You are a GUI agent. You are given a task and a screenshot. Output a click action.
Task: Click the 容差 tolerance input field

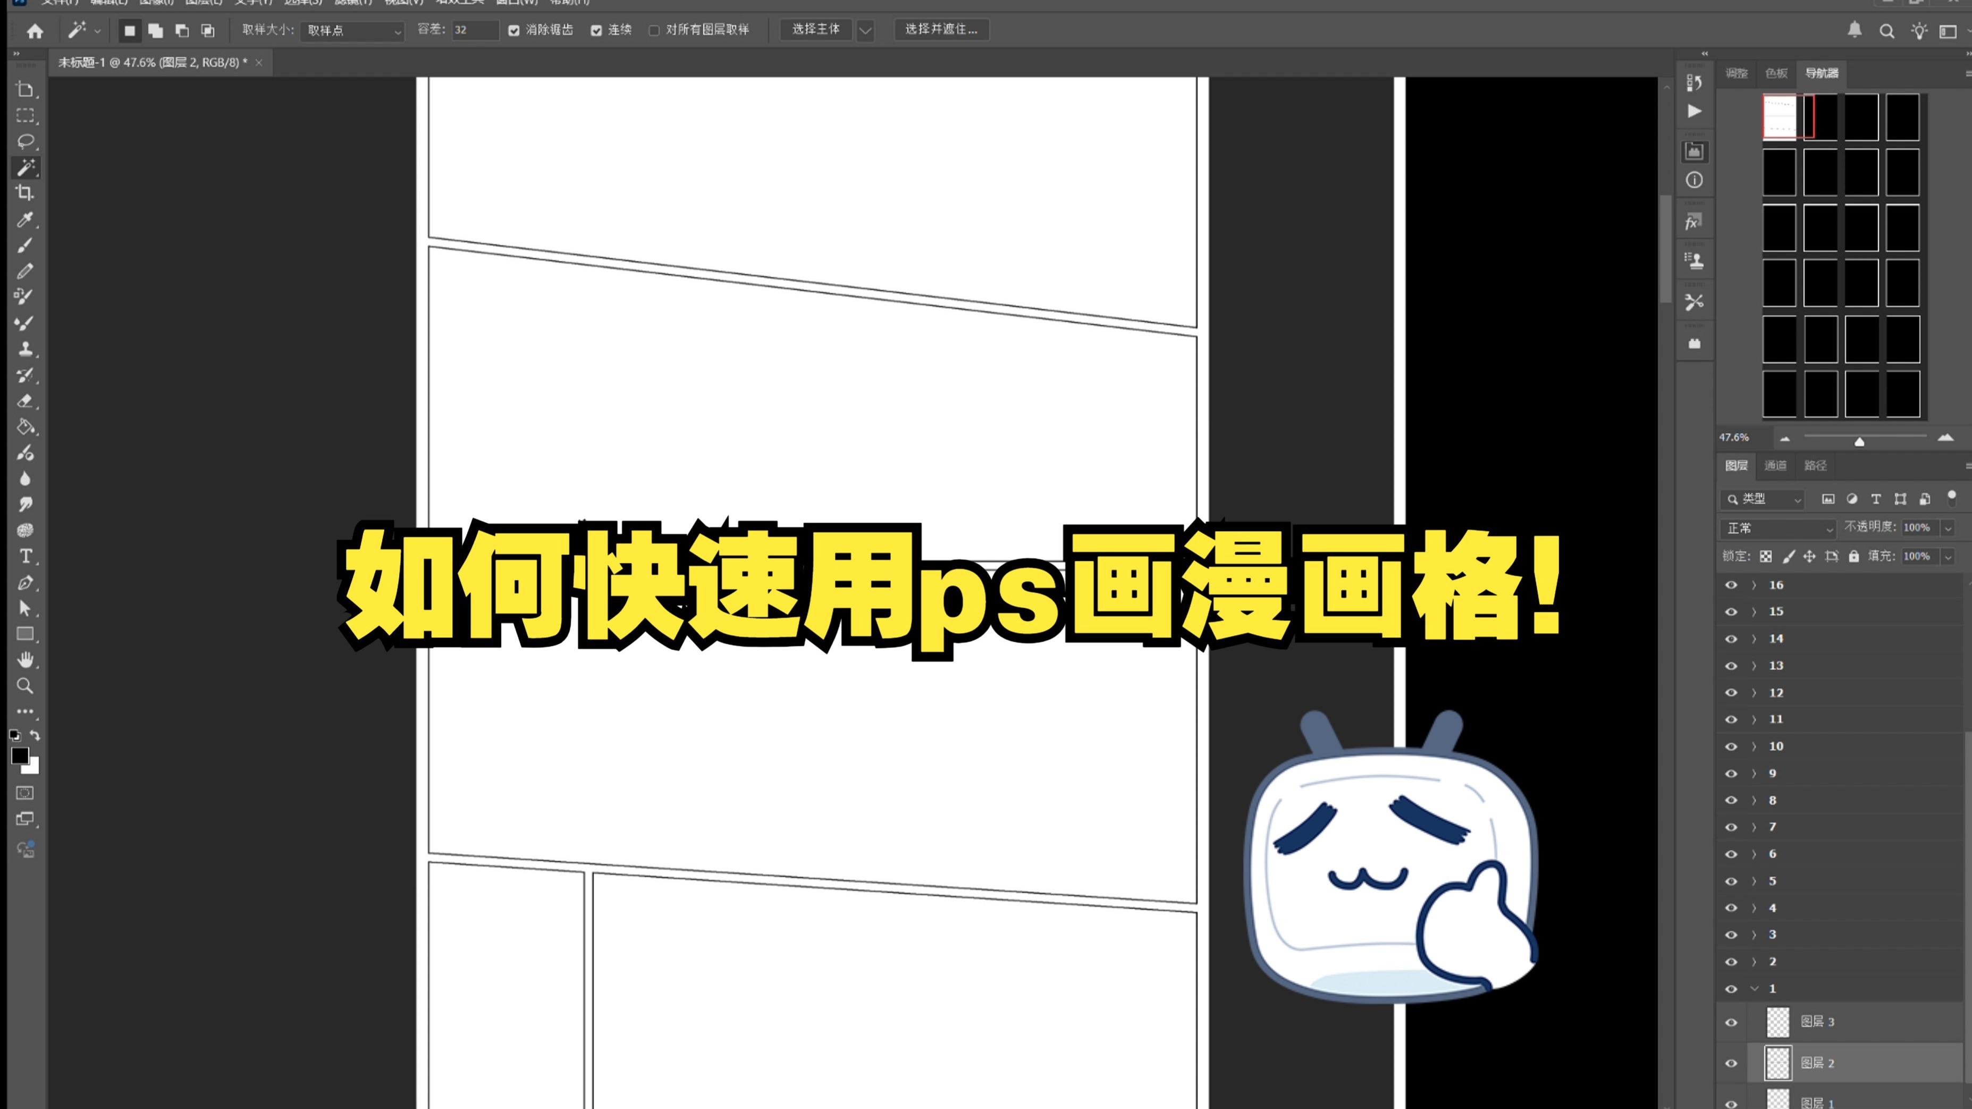coord(475,31)
